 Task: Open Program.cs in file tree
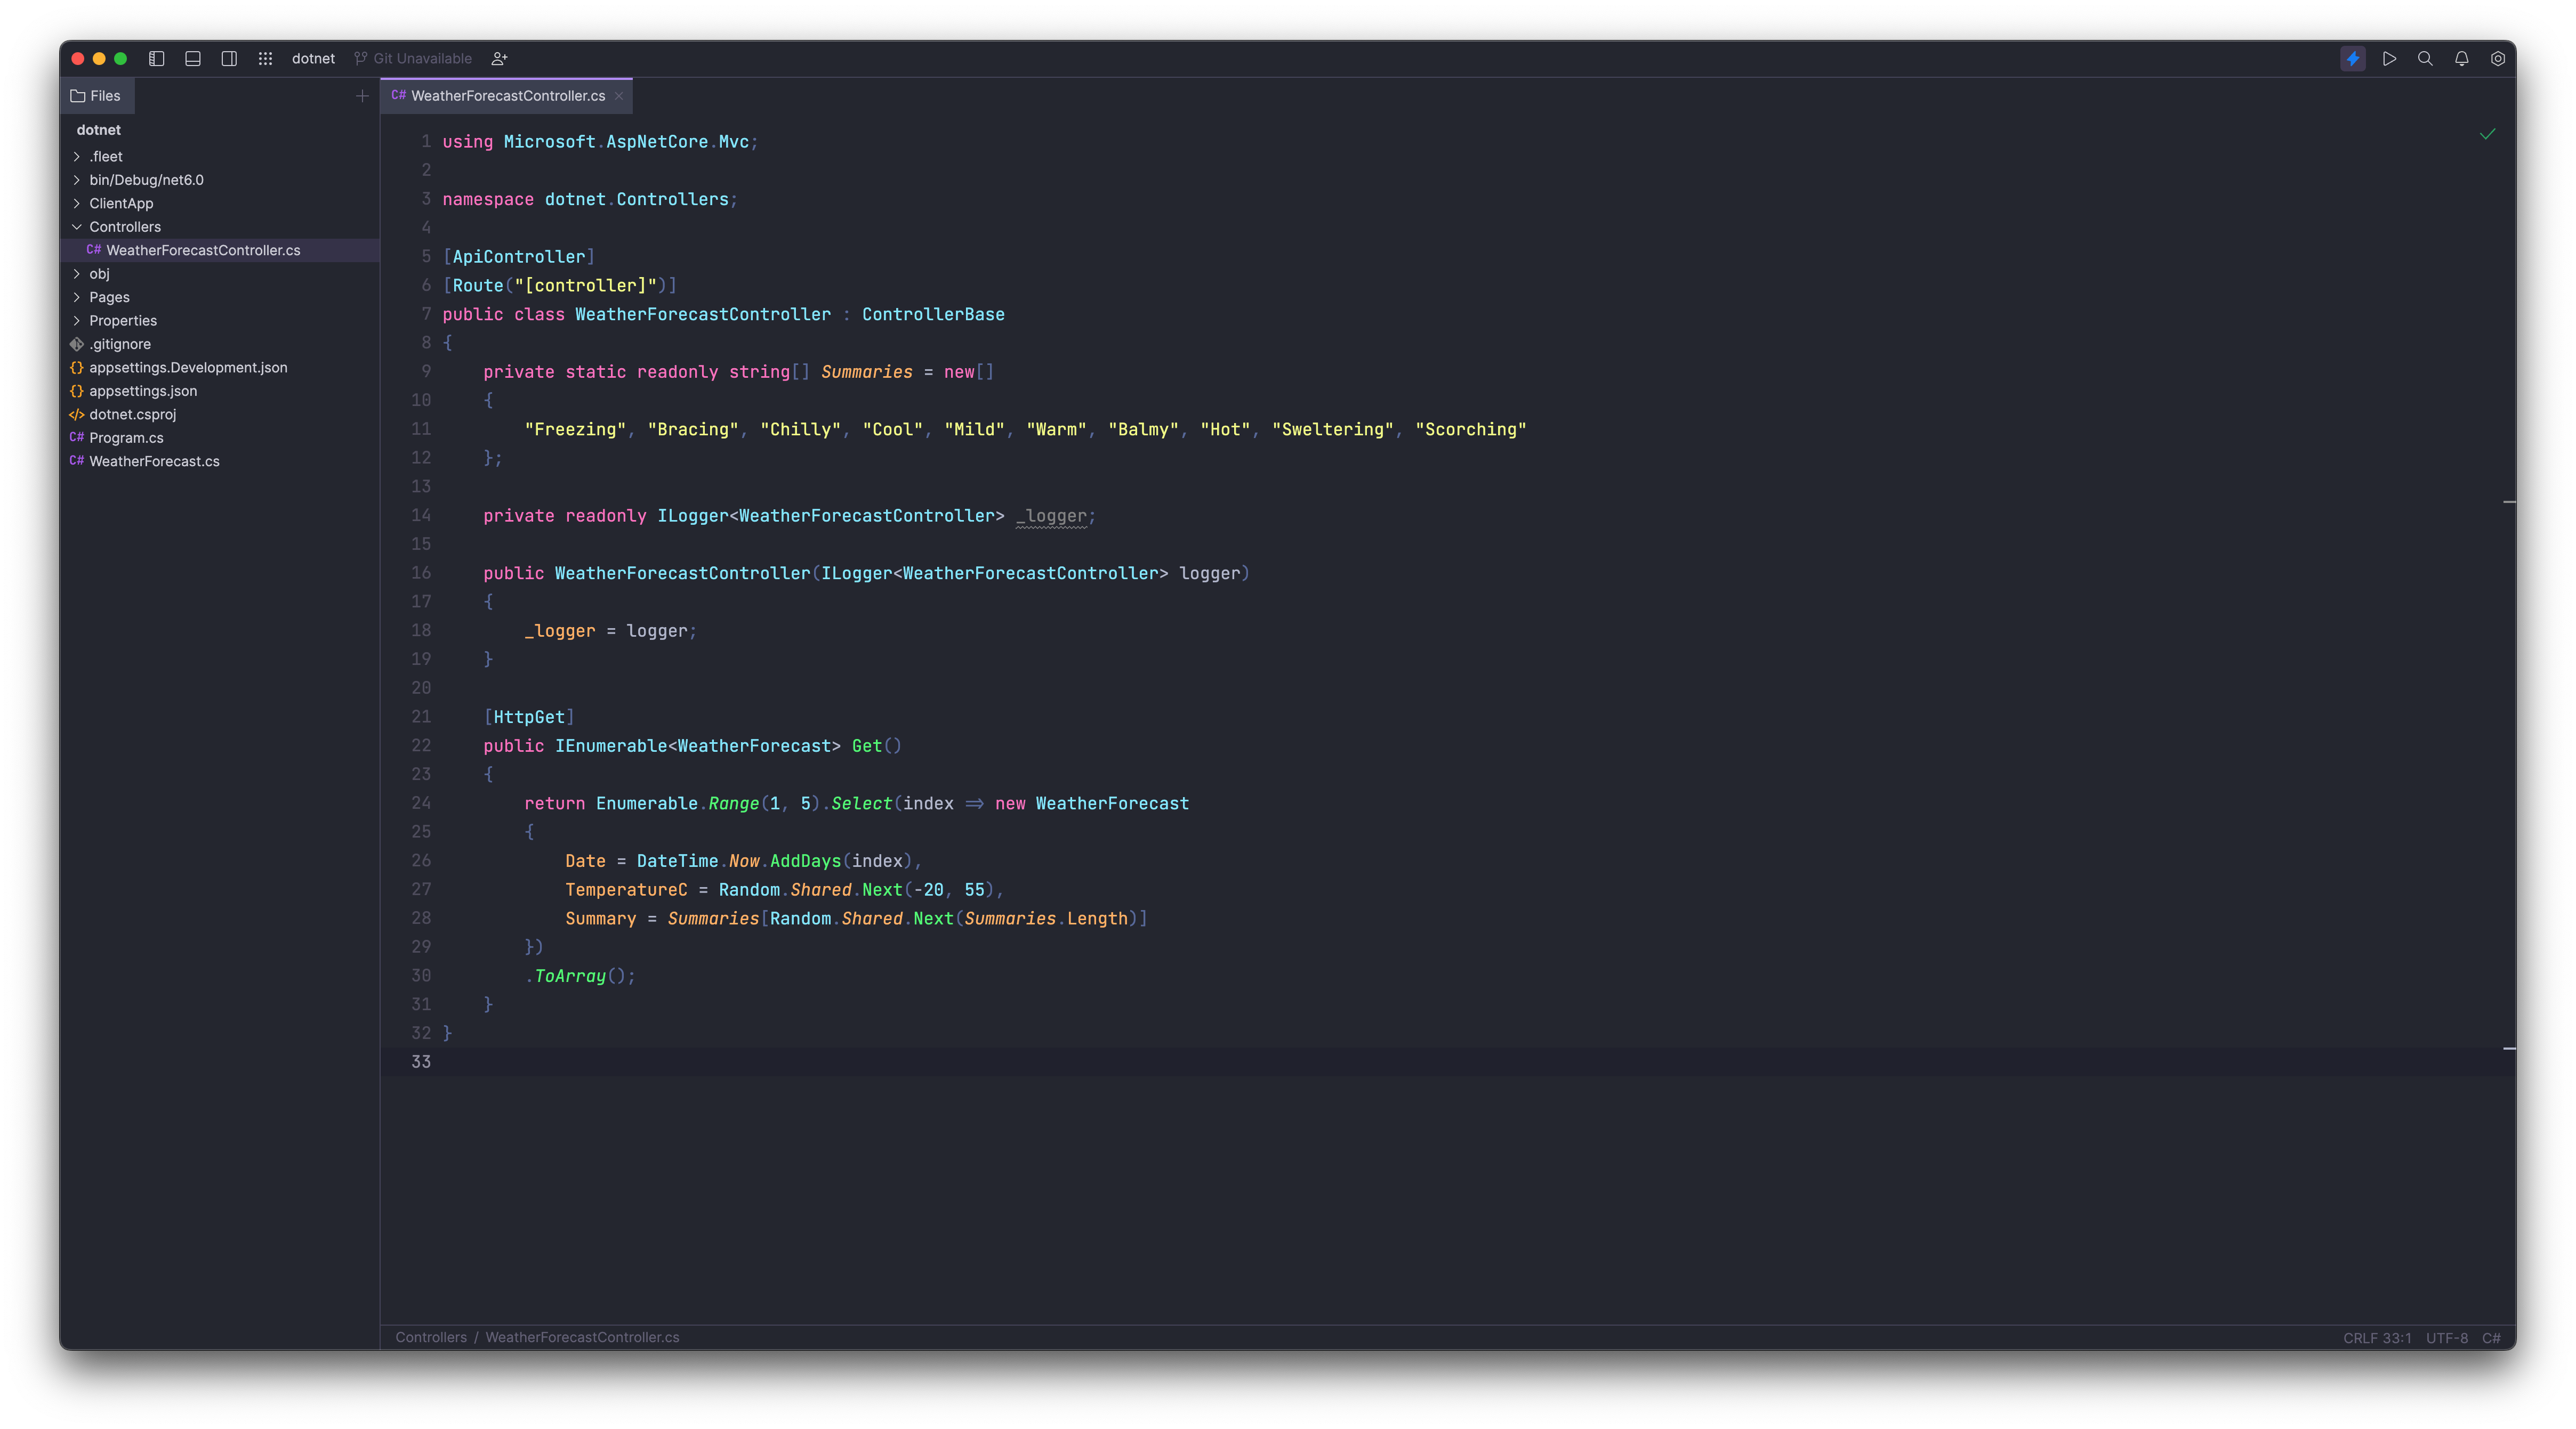pos(126,437)
